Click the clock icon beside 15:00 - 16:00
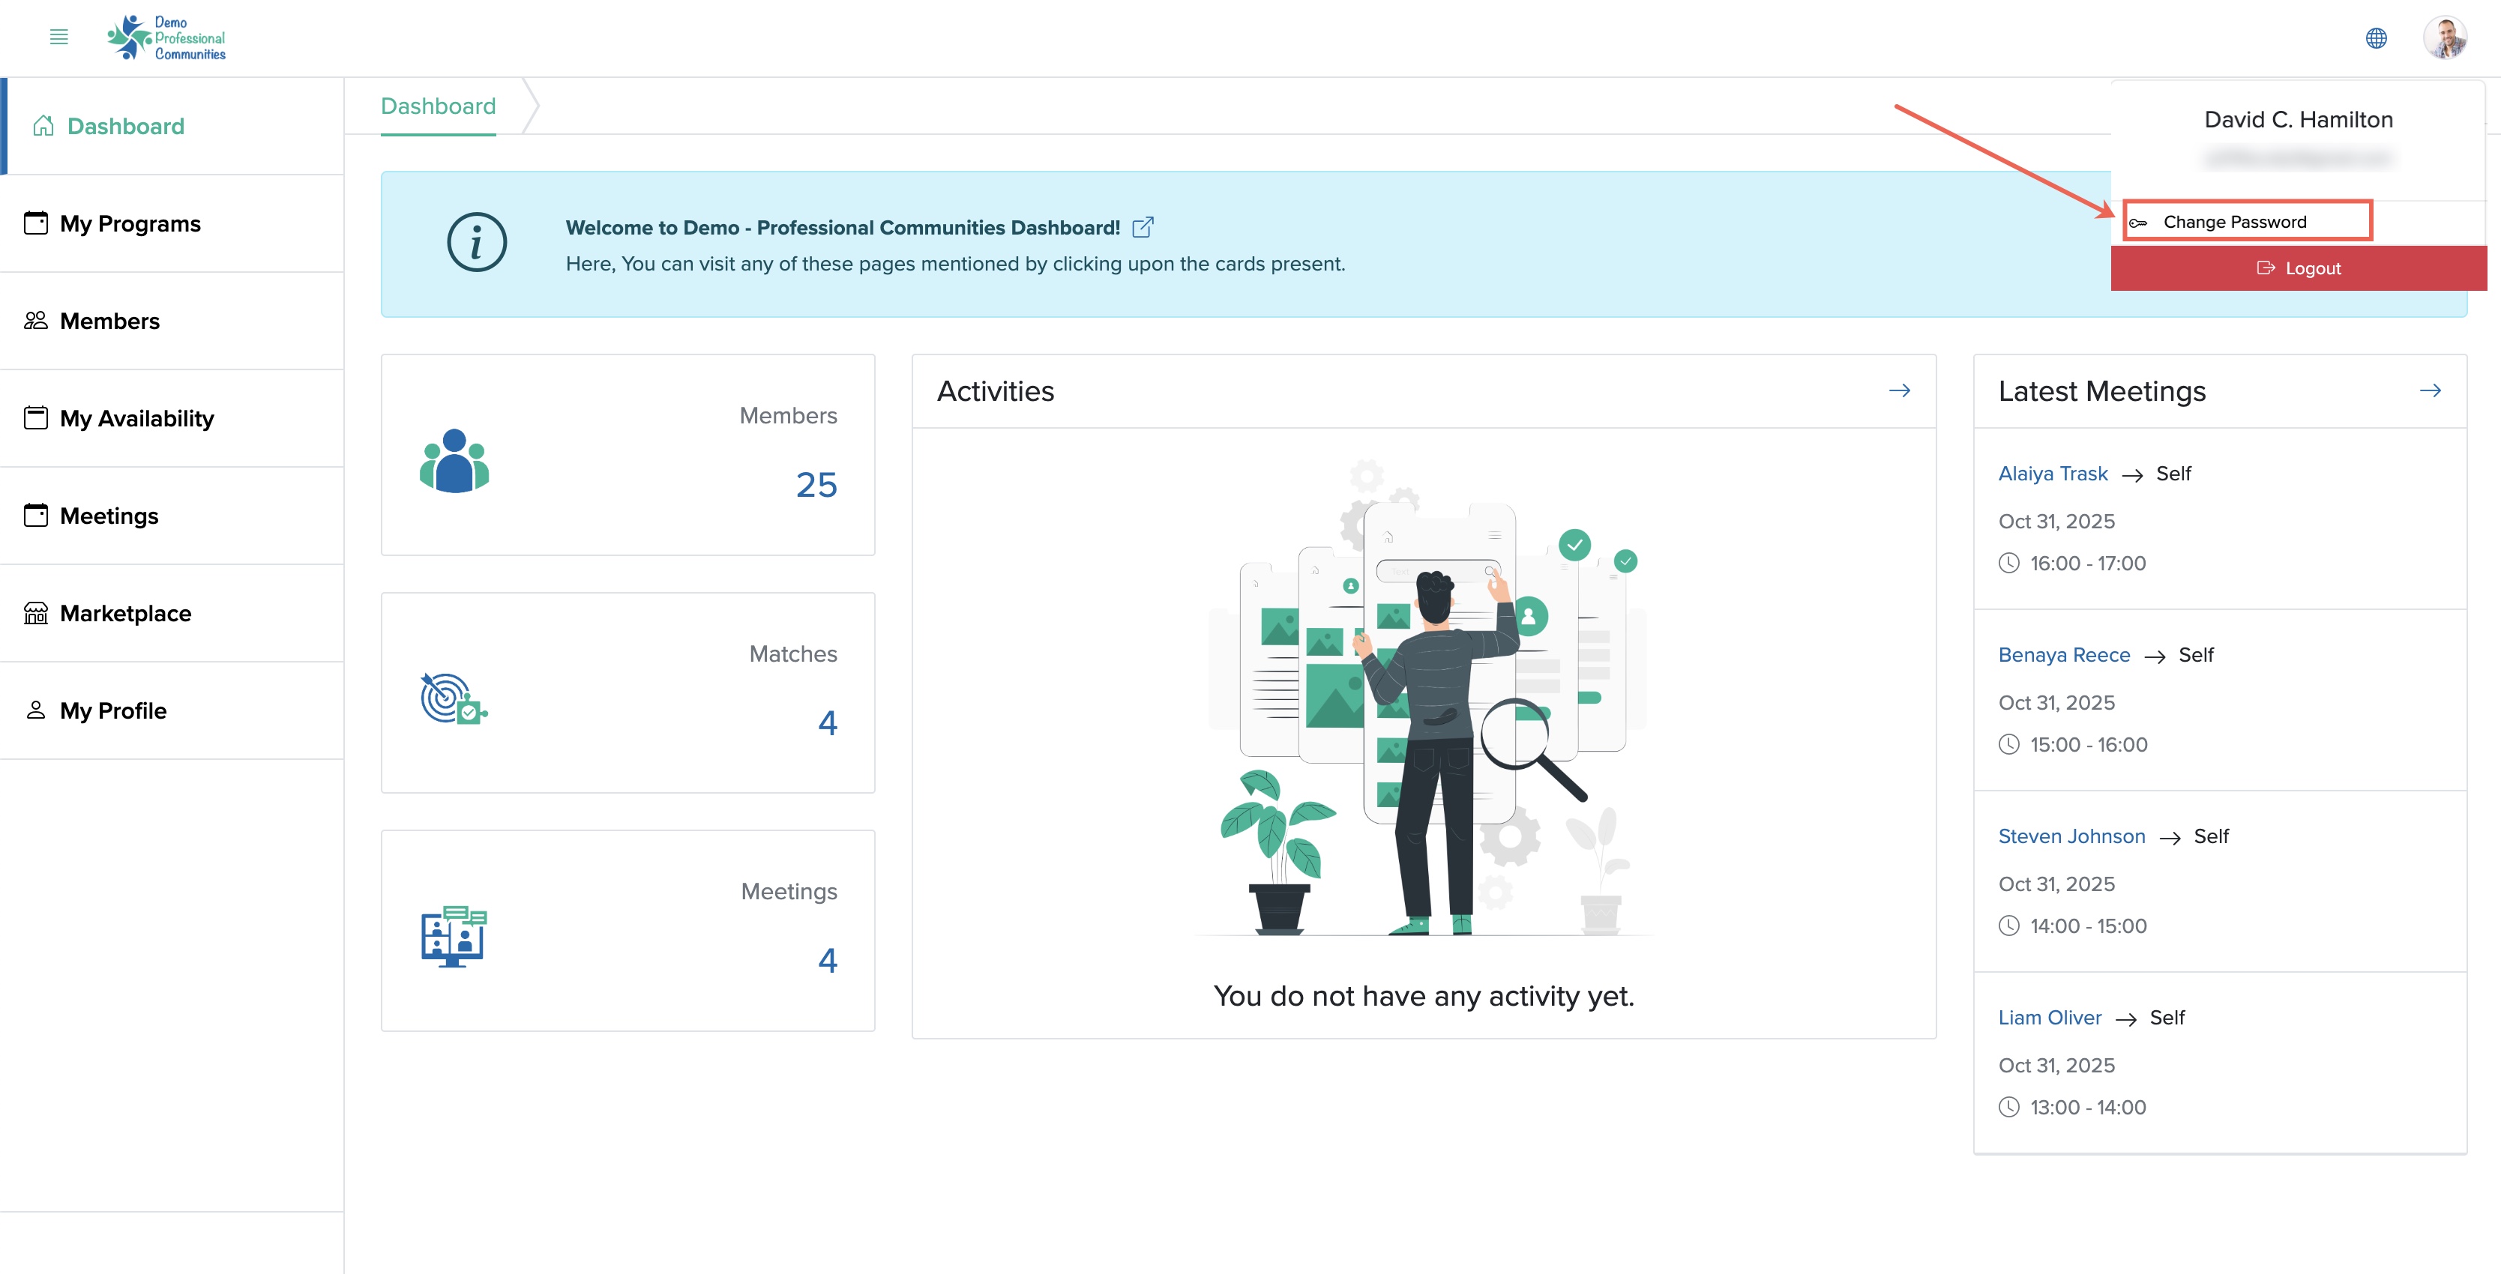 2008,744
